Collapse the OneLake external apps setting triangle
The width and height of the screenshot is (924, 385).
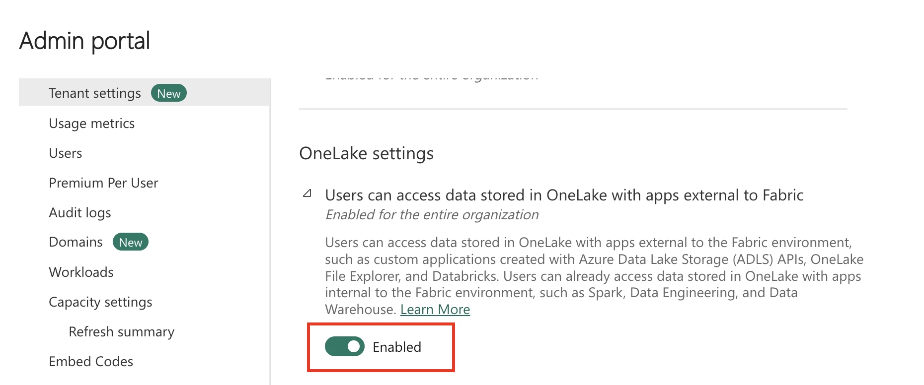[308, 193]
